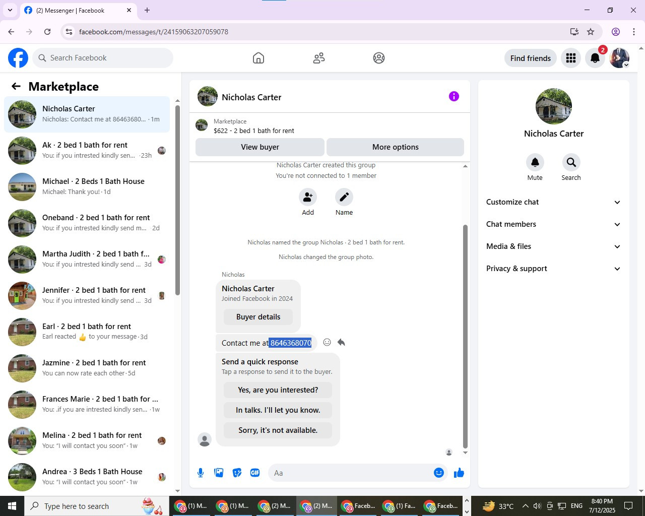The image size is (645, 516).
Task: Open the Groups icon in top navigation
Action: point(379,58)
